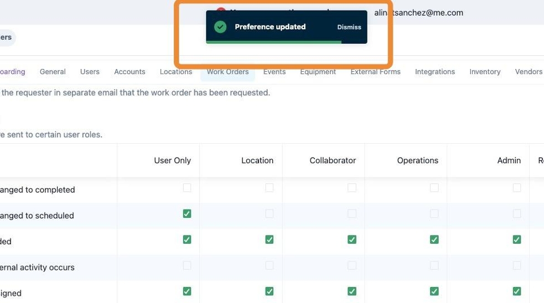Image resolution: width=544 pixels, height=303 pixels.
Task: Check Collaborator for changed to scheduled
Action: 352,213
